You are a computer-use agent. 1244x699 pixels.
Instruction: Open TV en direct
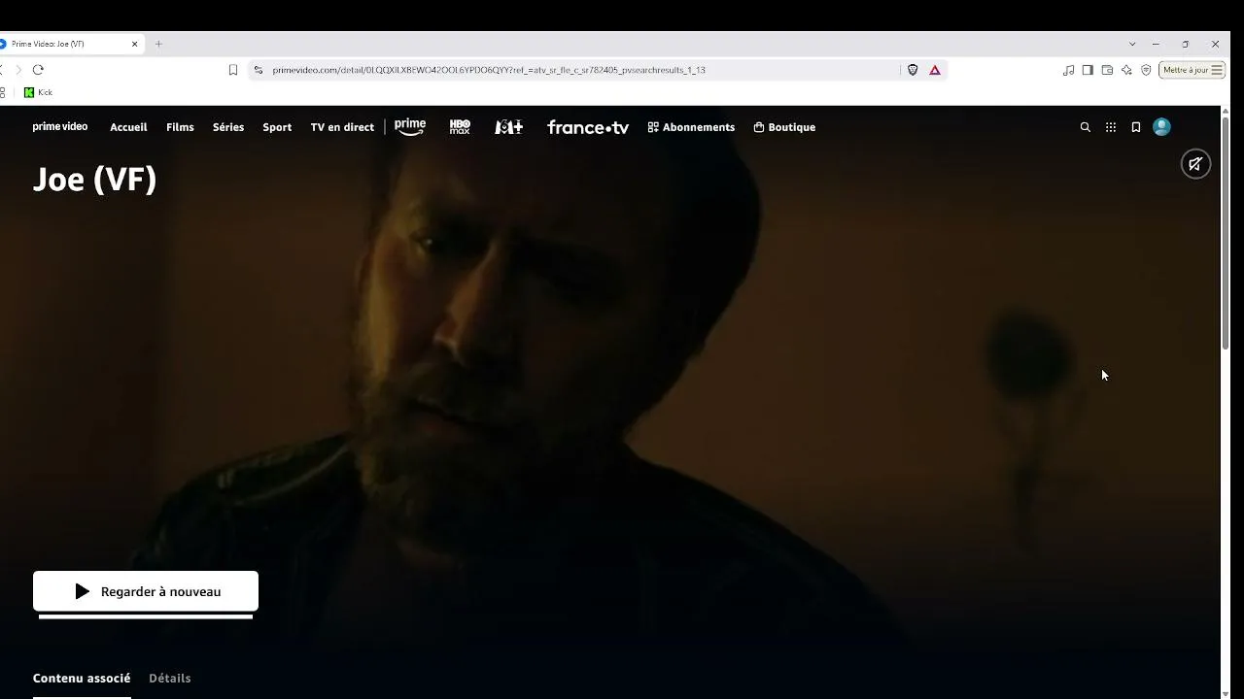pos(342,127)
